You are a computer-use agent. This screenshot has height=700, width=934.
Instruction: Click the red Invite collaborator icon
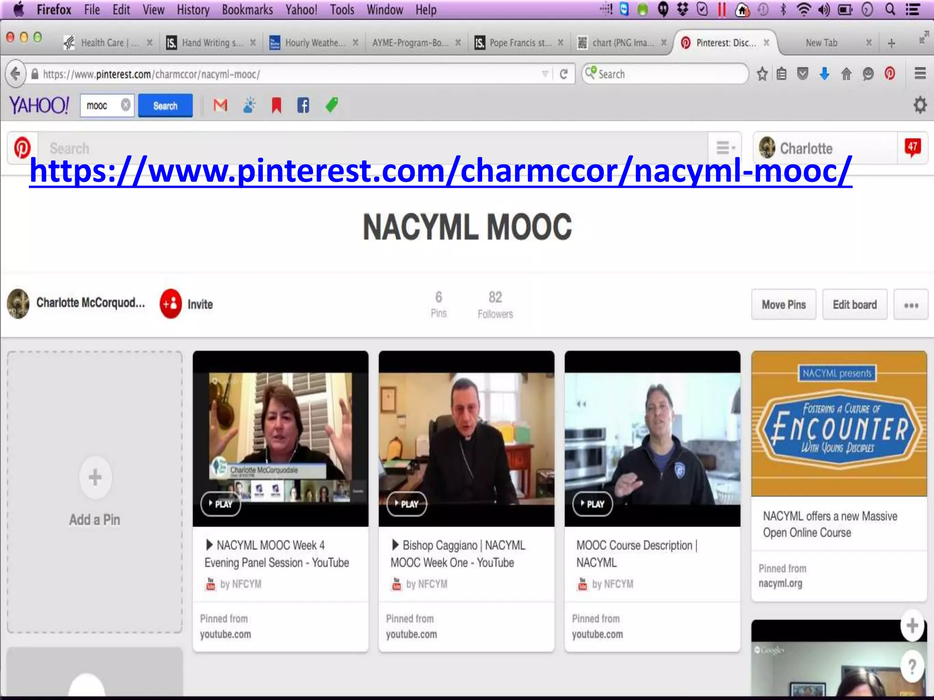click(x=171, y=304)
